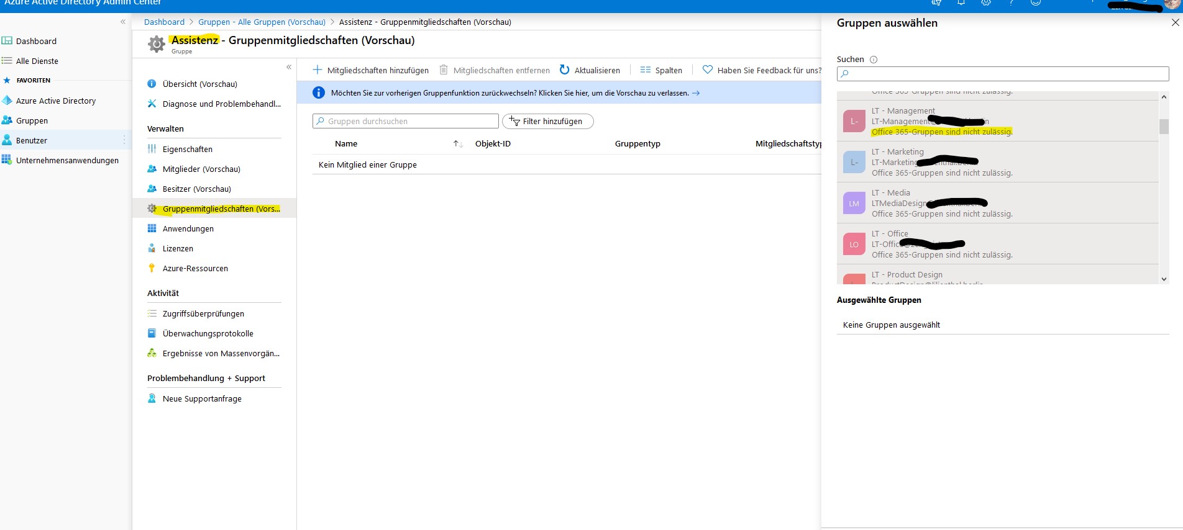
Task: Click Mitgliedschaften hinzufügen plus button
Action: (370, 70)
